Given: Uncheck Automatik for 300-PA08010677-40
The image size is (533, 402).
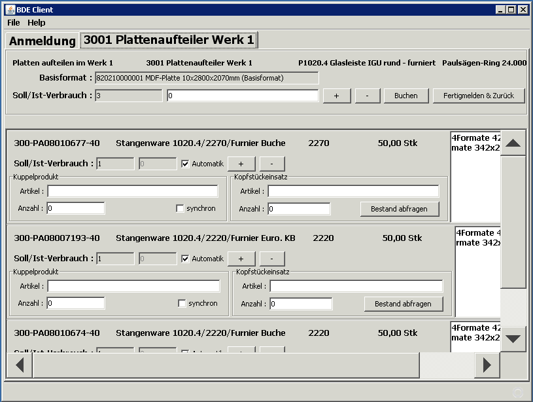Looking at the screenshot, I should [186, 164].
